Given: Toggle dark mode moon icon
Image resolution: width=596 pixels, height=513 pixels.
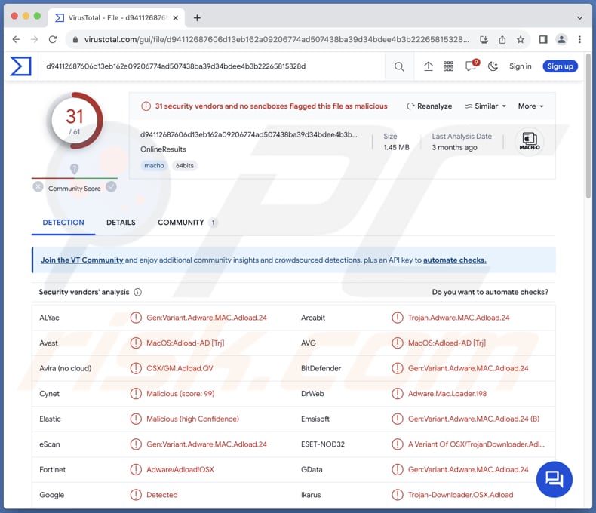Looking at the screenshot, I should point(493,66).
